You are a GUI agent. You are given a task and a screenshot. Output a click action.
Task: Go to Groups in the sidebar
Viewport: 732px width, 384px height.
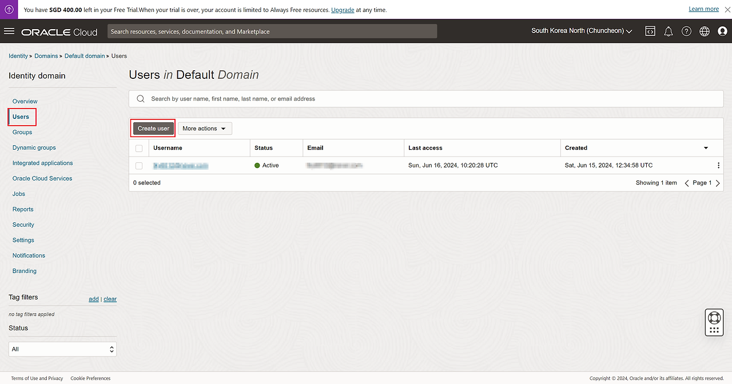[x=22, y=132]
